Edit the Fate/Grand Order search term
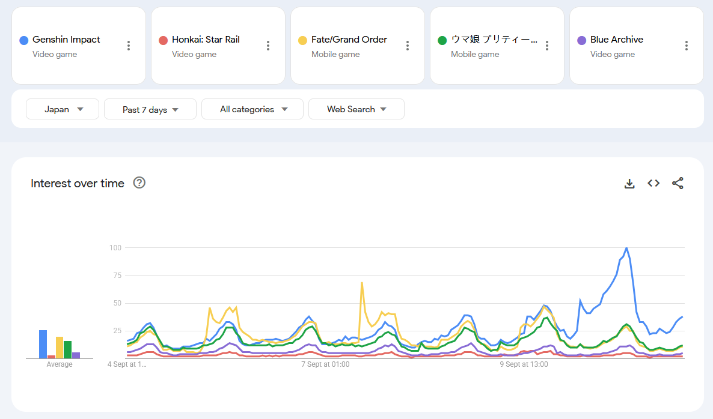713x419 pixels. 349,40
